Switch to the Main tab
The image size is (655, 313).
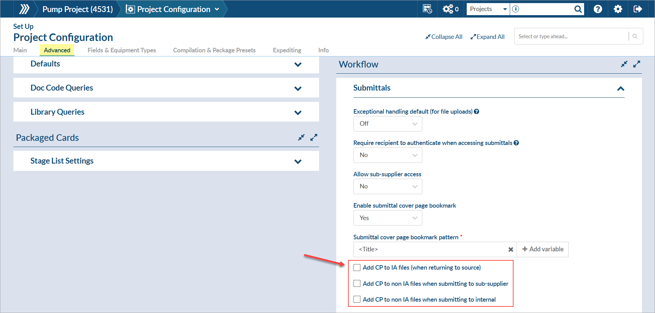[20, 50]
